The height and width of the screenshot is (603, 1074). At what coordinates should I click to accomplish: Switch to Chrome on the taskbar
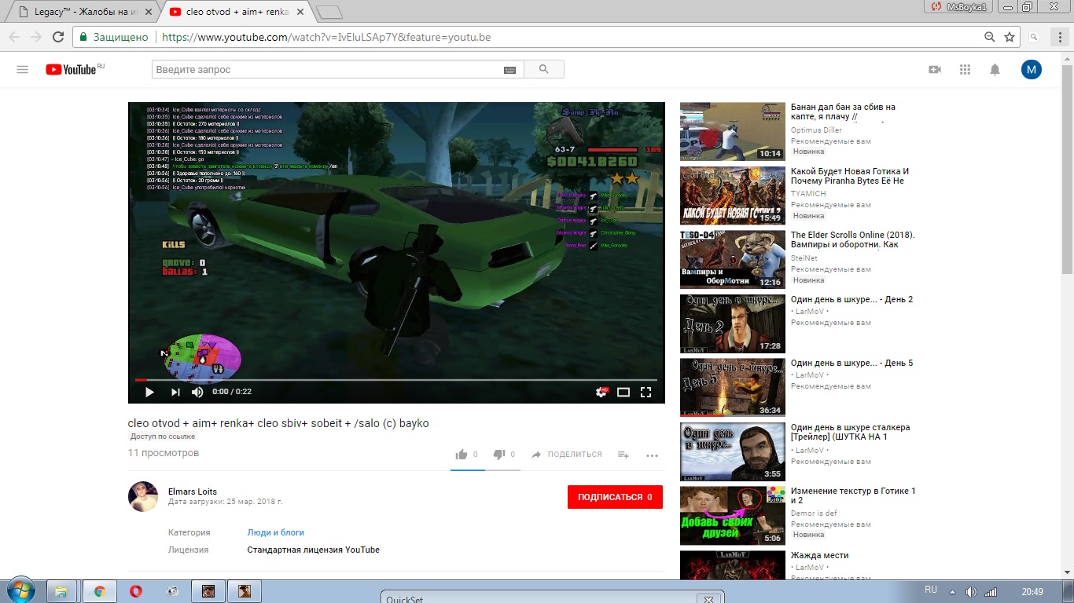pyautogui.click(x=100, y=591)
